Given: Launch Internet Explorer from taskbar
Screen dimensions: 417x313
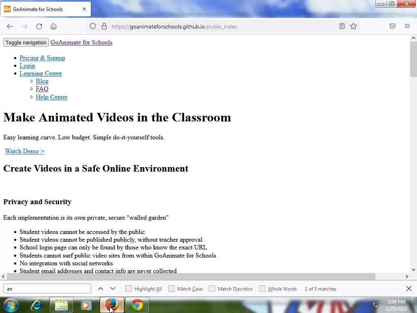Looking at the screenshot, I should [37, 305].
